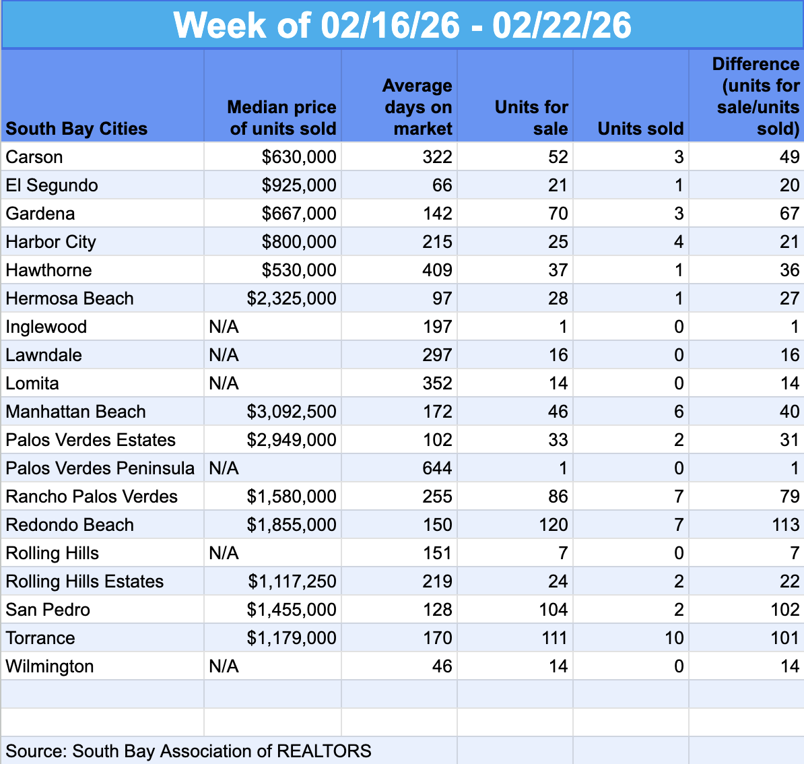804x764 pixels.
Task: Select the South Bay Association of REALTORS source cell
Action: [189, 751]
